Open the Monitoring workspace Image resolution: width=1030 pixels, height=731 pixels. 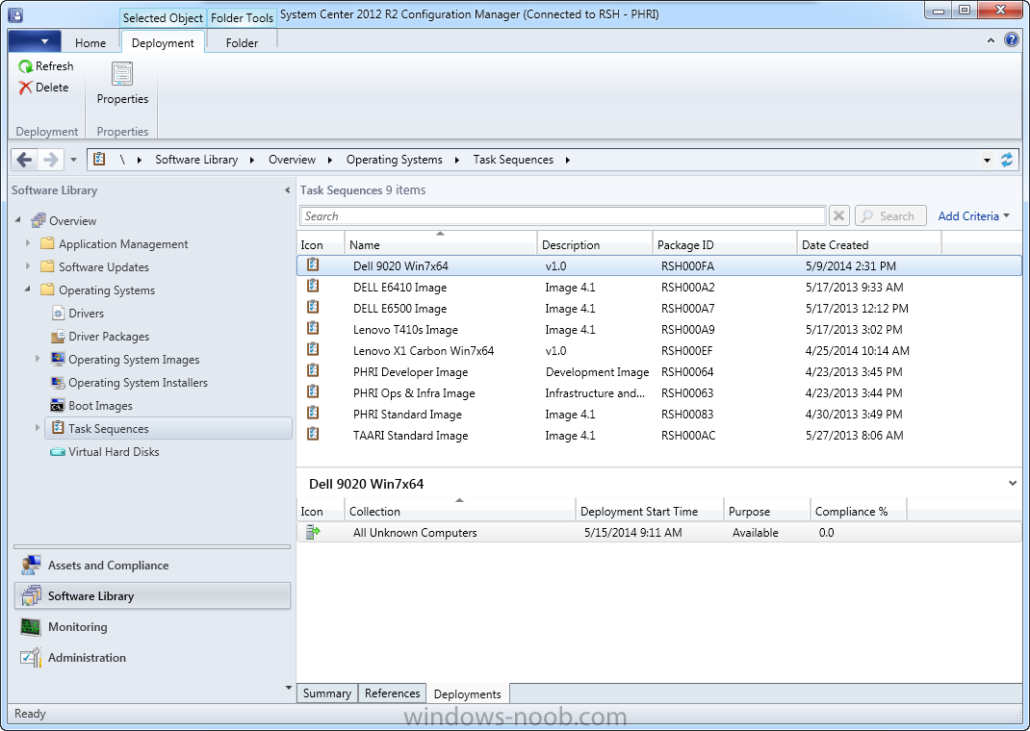click(x=152, y=627)
